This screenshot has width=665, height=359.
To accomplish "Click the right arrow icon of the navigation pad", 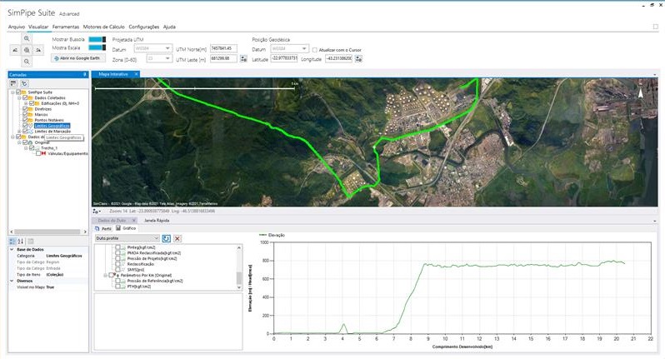I will [x=38, y=50].
